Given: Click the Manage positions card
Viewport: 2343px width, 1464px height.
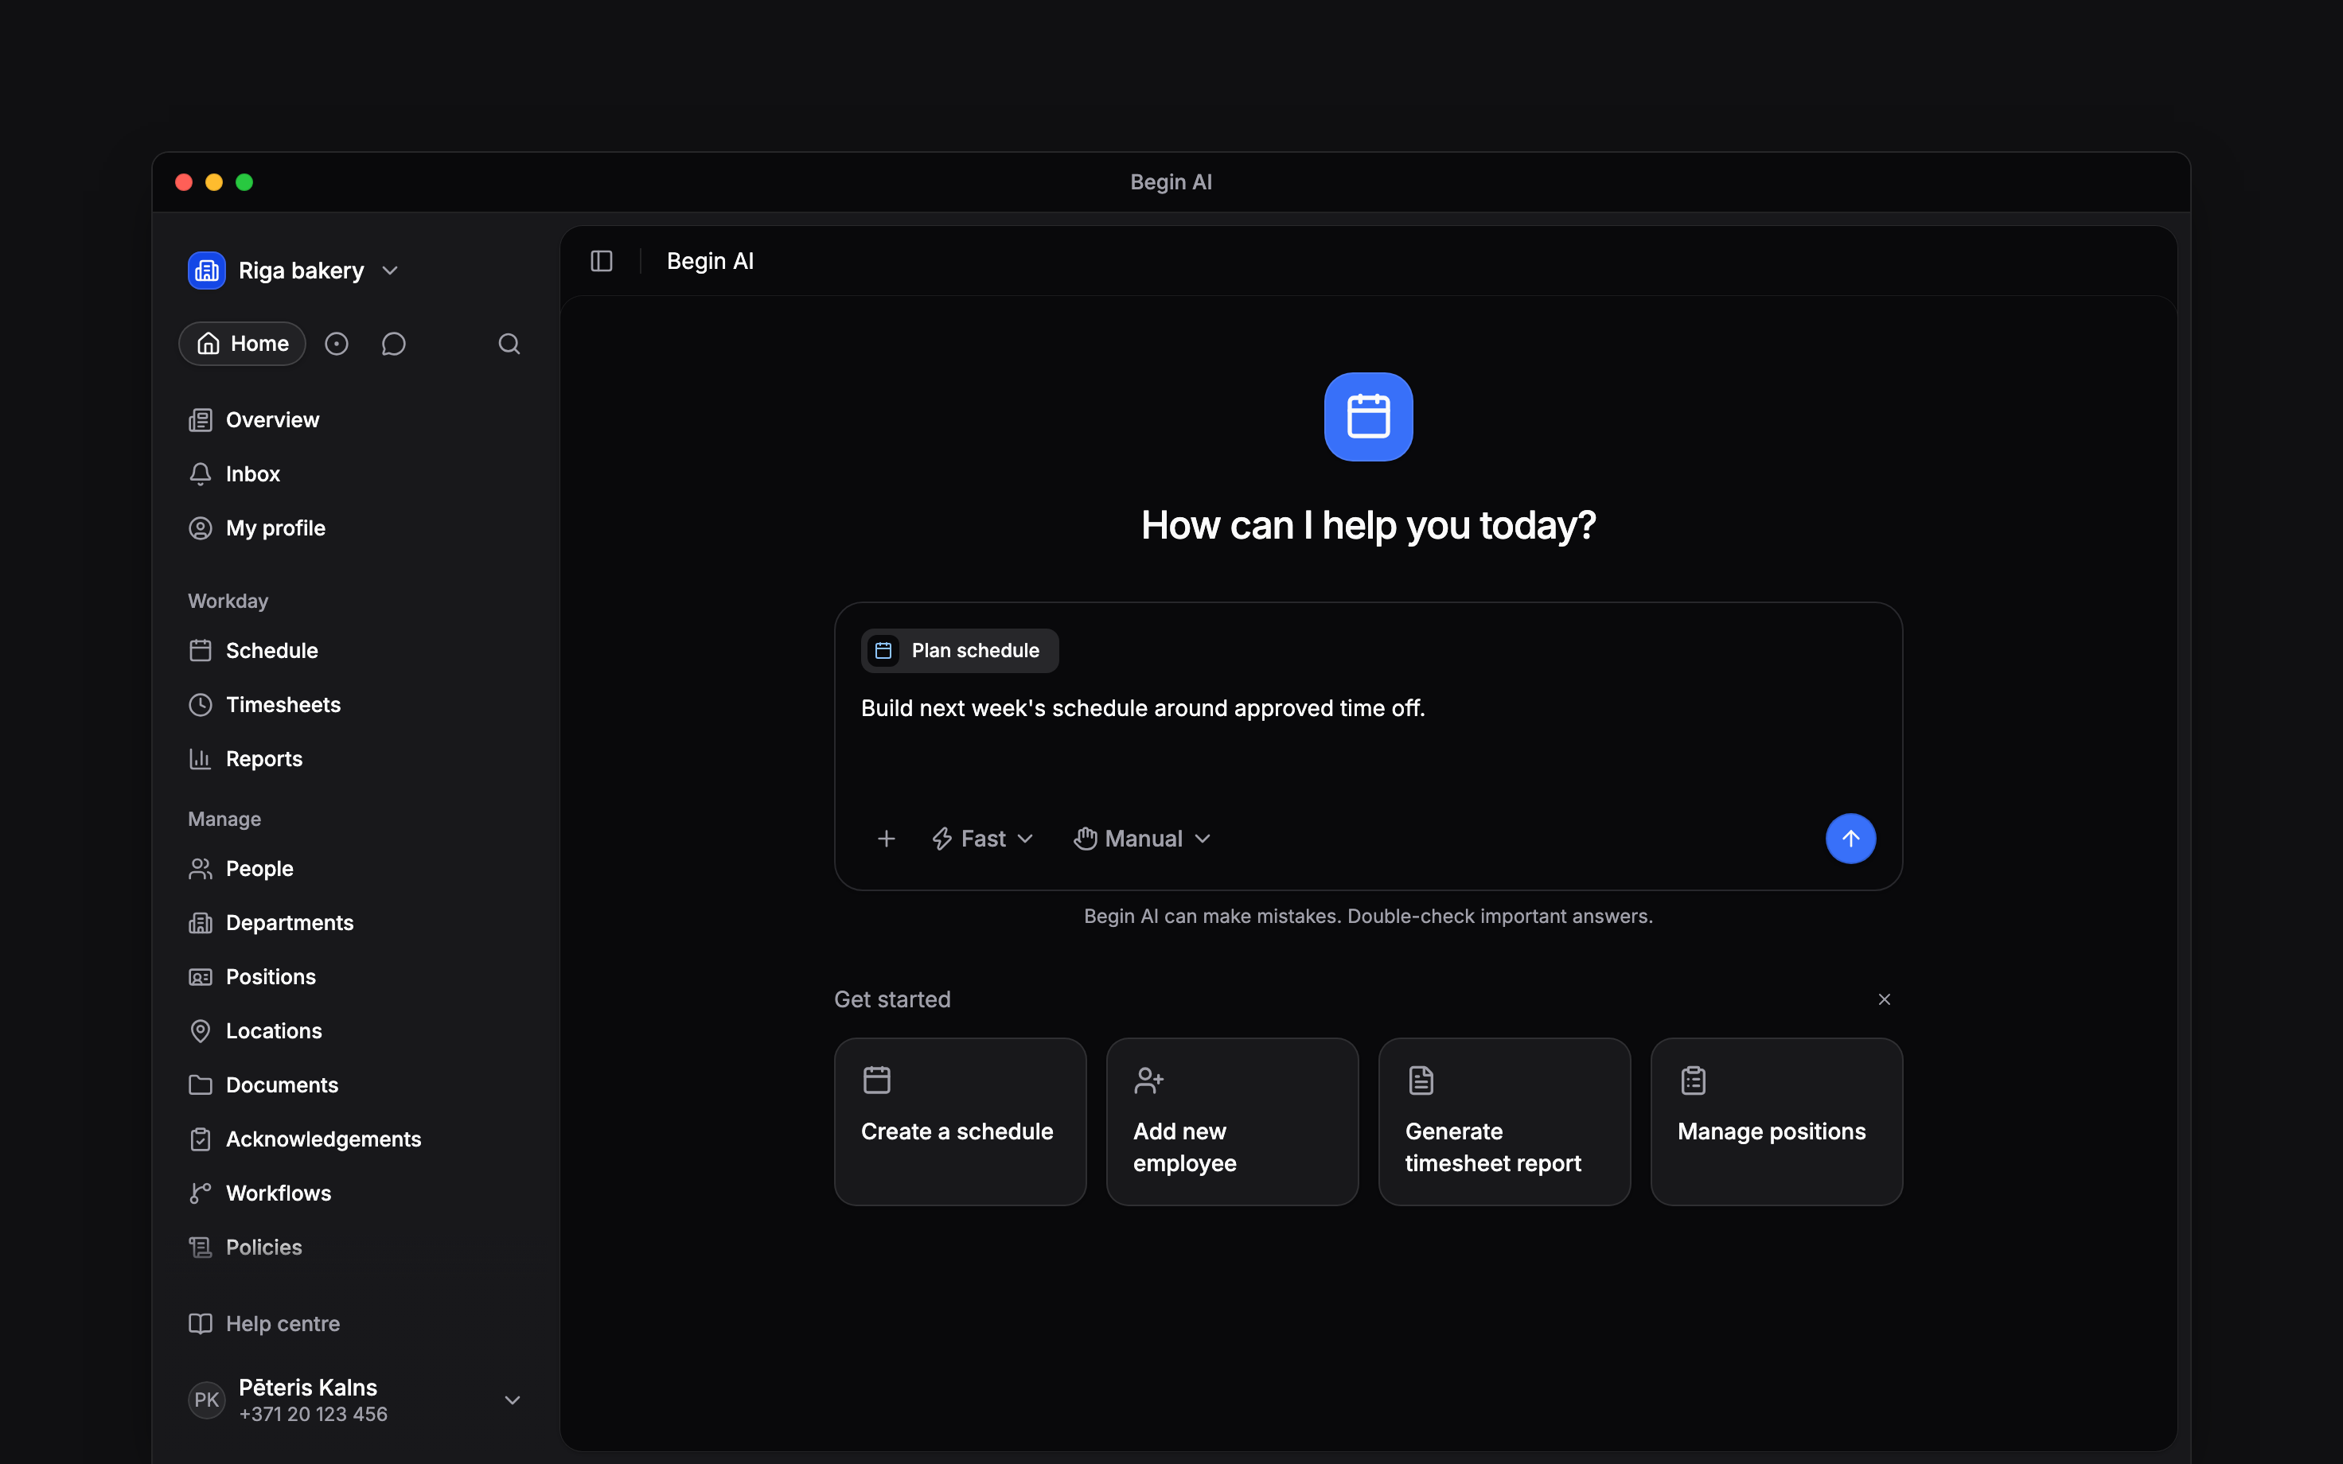Looking at the screenshot, I should coord(1776,1122).
